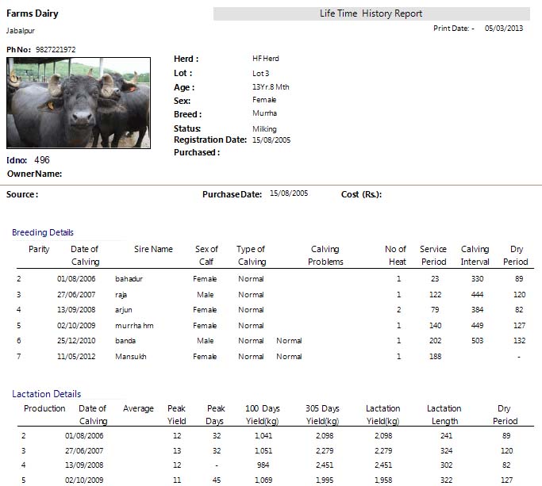
Task: Select the Mansukh sire name entry
Action: [131, 356]
